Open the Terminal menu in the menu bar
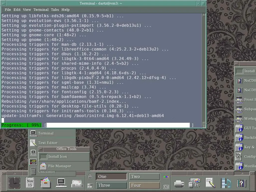This screenshot has height=192, width=256. pyautogui.click(x=41, y=10)
